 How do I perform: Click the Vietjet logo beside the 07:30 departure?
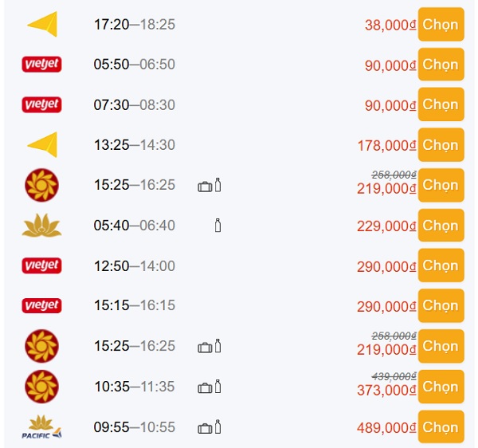pos(42,104)
